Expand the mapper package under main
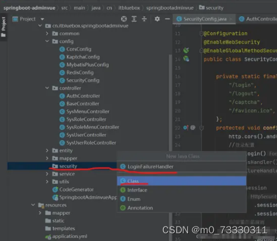Image resolution: width=277 pixels, height=241 pixels. coord(47,158)
